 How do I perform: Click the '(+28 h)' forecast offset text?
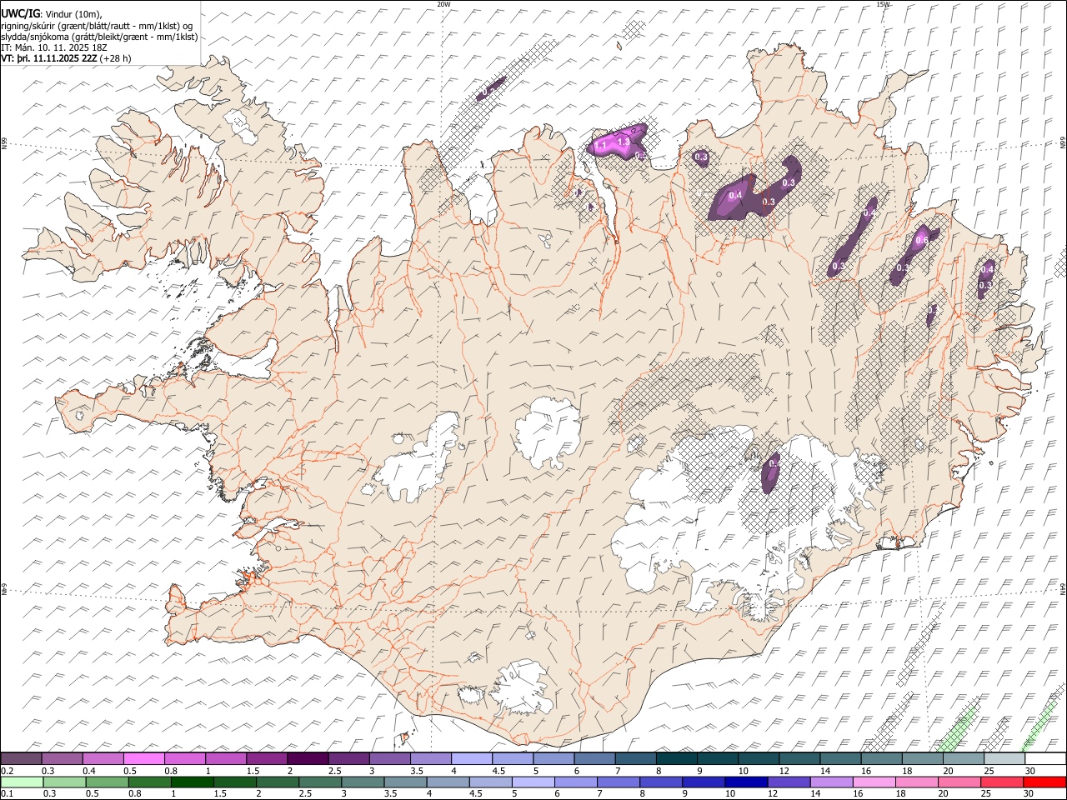tap(115, 58)
